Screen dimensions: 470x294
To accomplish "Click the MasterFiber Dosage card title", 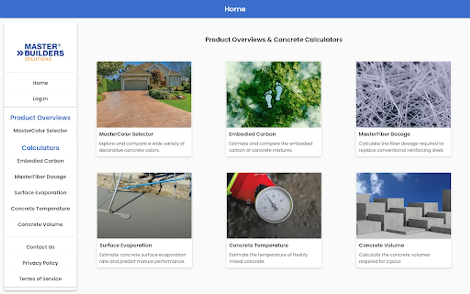I will (384, 134).
